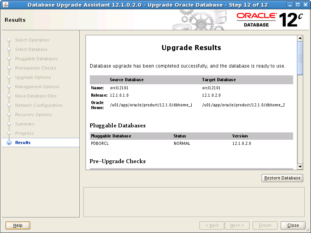
Task: Click the Restore Database button
Action: click(282, 178)
